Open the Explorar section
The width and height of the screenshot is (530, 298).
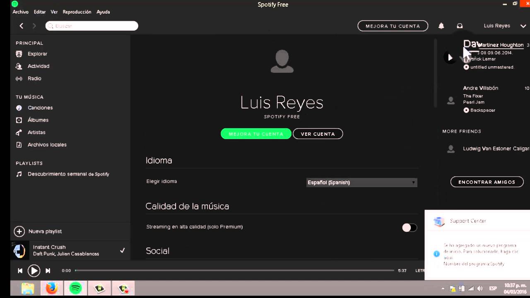pos(37,54)
